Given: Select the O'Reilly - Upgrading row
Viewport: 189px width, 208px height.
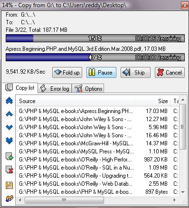Looking at the screenshot, I should [97, 176].
